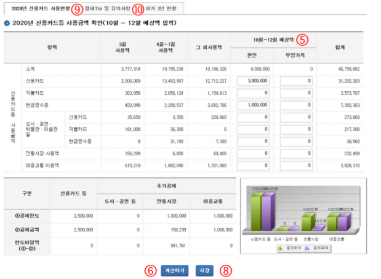Focus the 대중교통 이용액 부양가족 field
Viewport: 381px width, 279px height.
(296, 166)
